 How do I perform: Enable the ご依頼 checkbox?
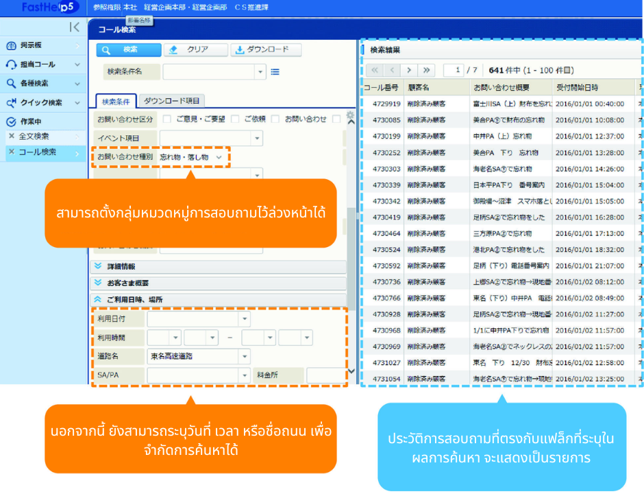[x=234, y=119]
